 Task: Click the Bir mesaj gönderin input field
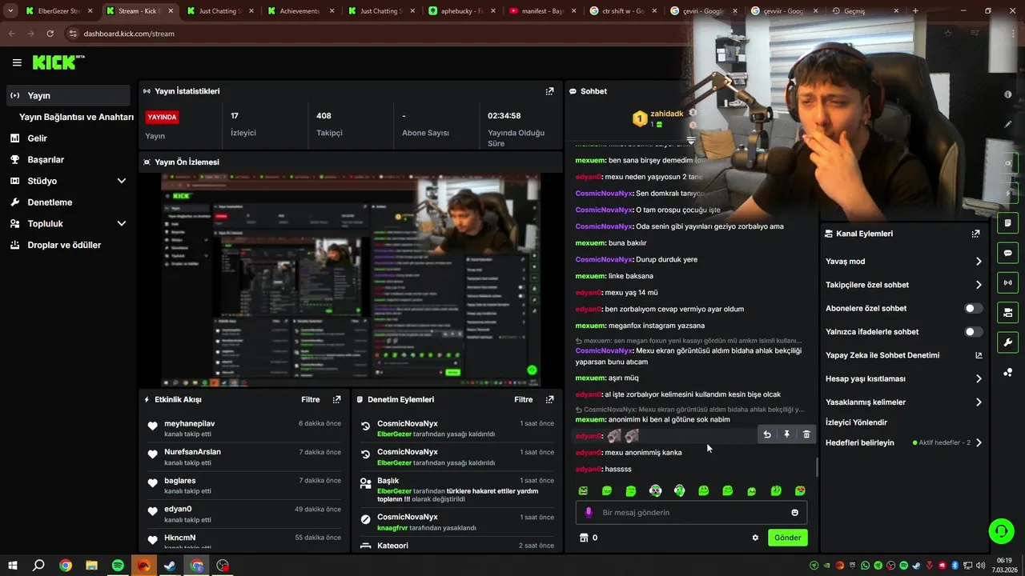click(x=690, y=512)
